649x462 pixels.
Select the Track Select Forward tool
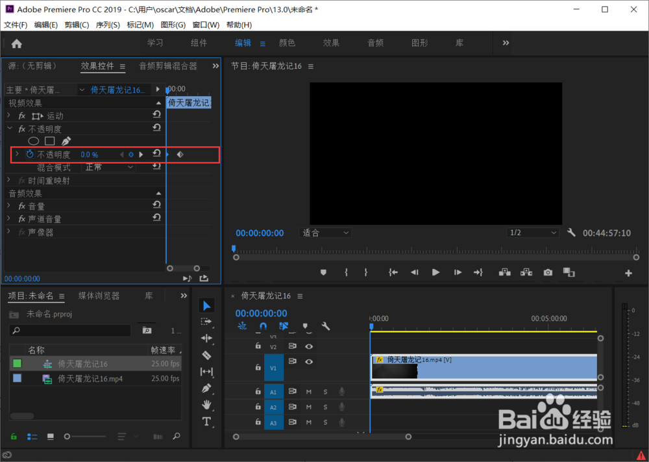[206, 322]
